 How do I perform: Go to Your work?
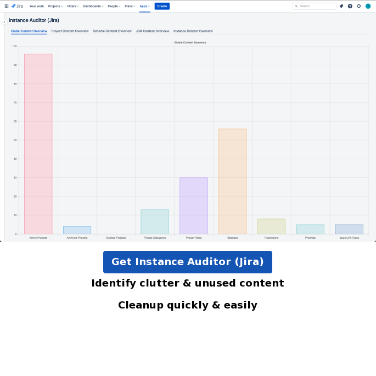click(37, 6)
